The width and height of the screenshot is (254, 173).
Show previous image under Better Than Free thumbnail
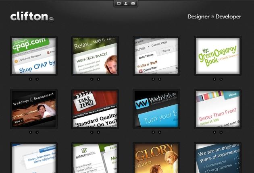[x=214, y=132]
